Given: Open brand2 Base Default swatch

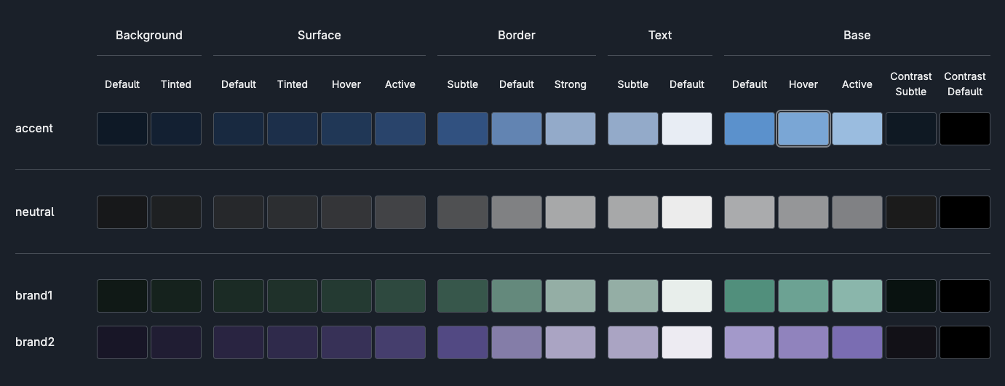Looking at the screenshot, I should point(750,342).
